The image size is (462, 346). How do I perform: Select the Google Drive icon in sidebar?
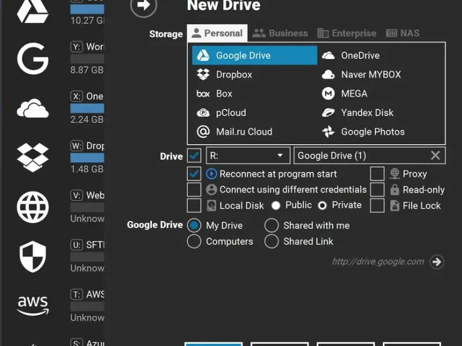32,11
